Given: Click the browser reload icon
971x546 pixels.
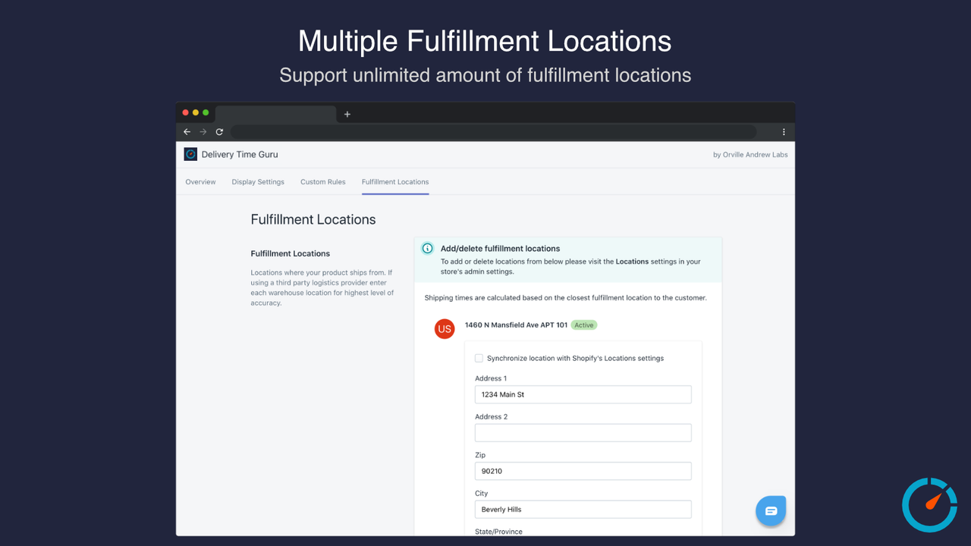Looking at the screenshot, I should point(219,131).
